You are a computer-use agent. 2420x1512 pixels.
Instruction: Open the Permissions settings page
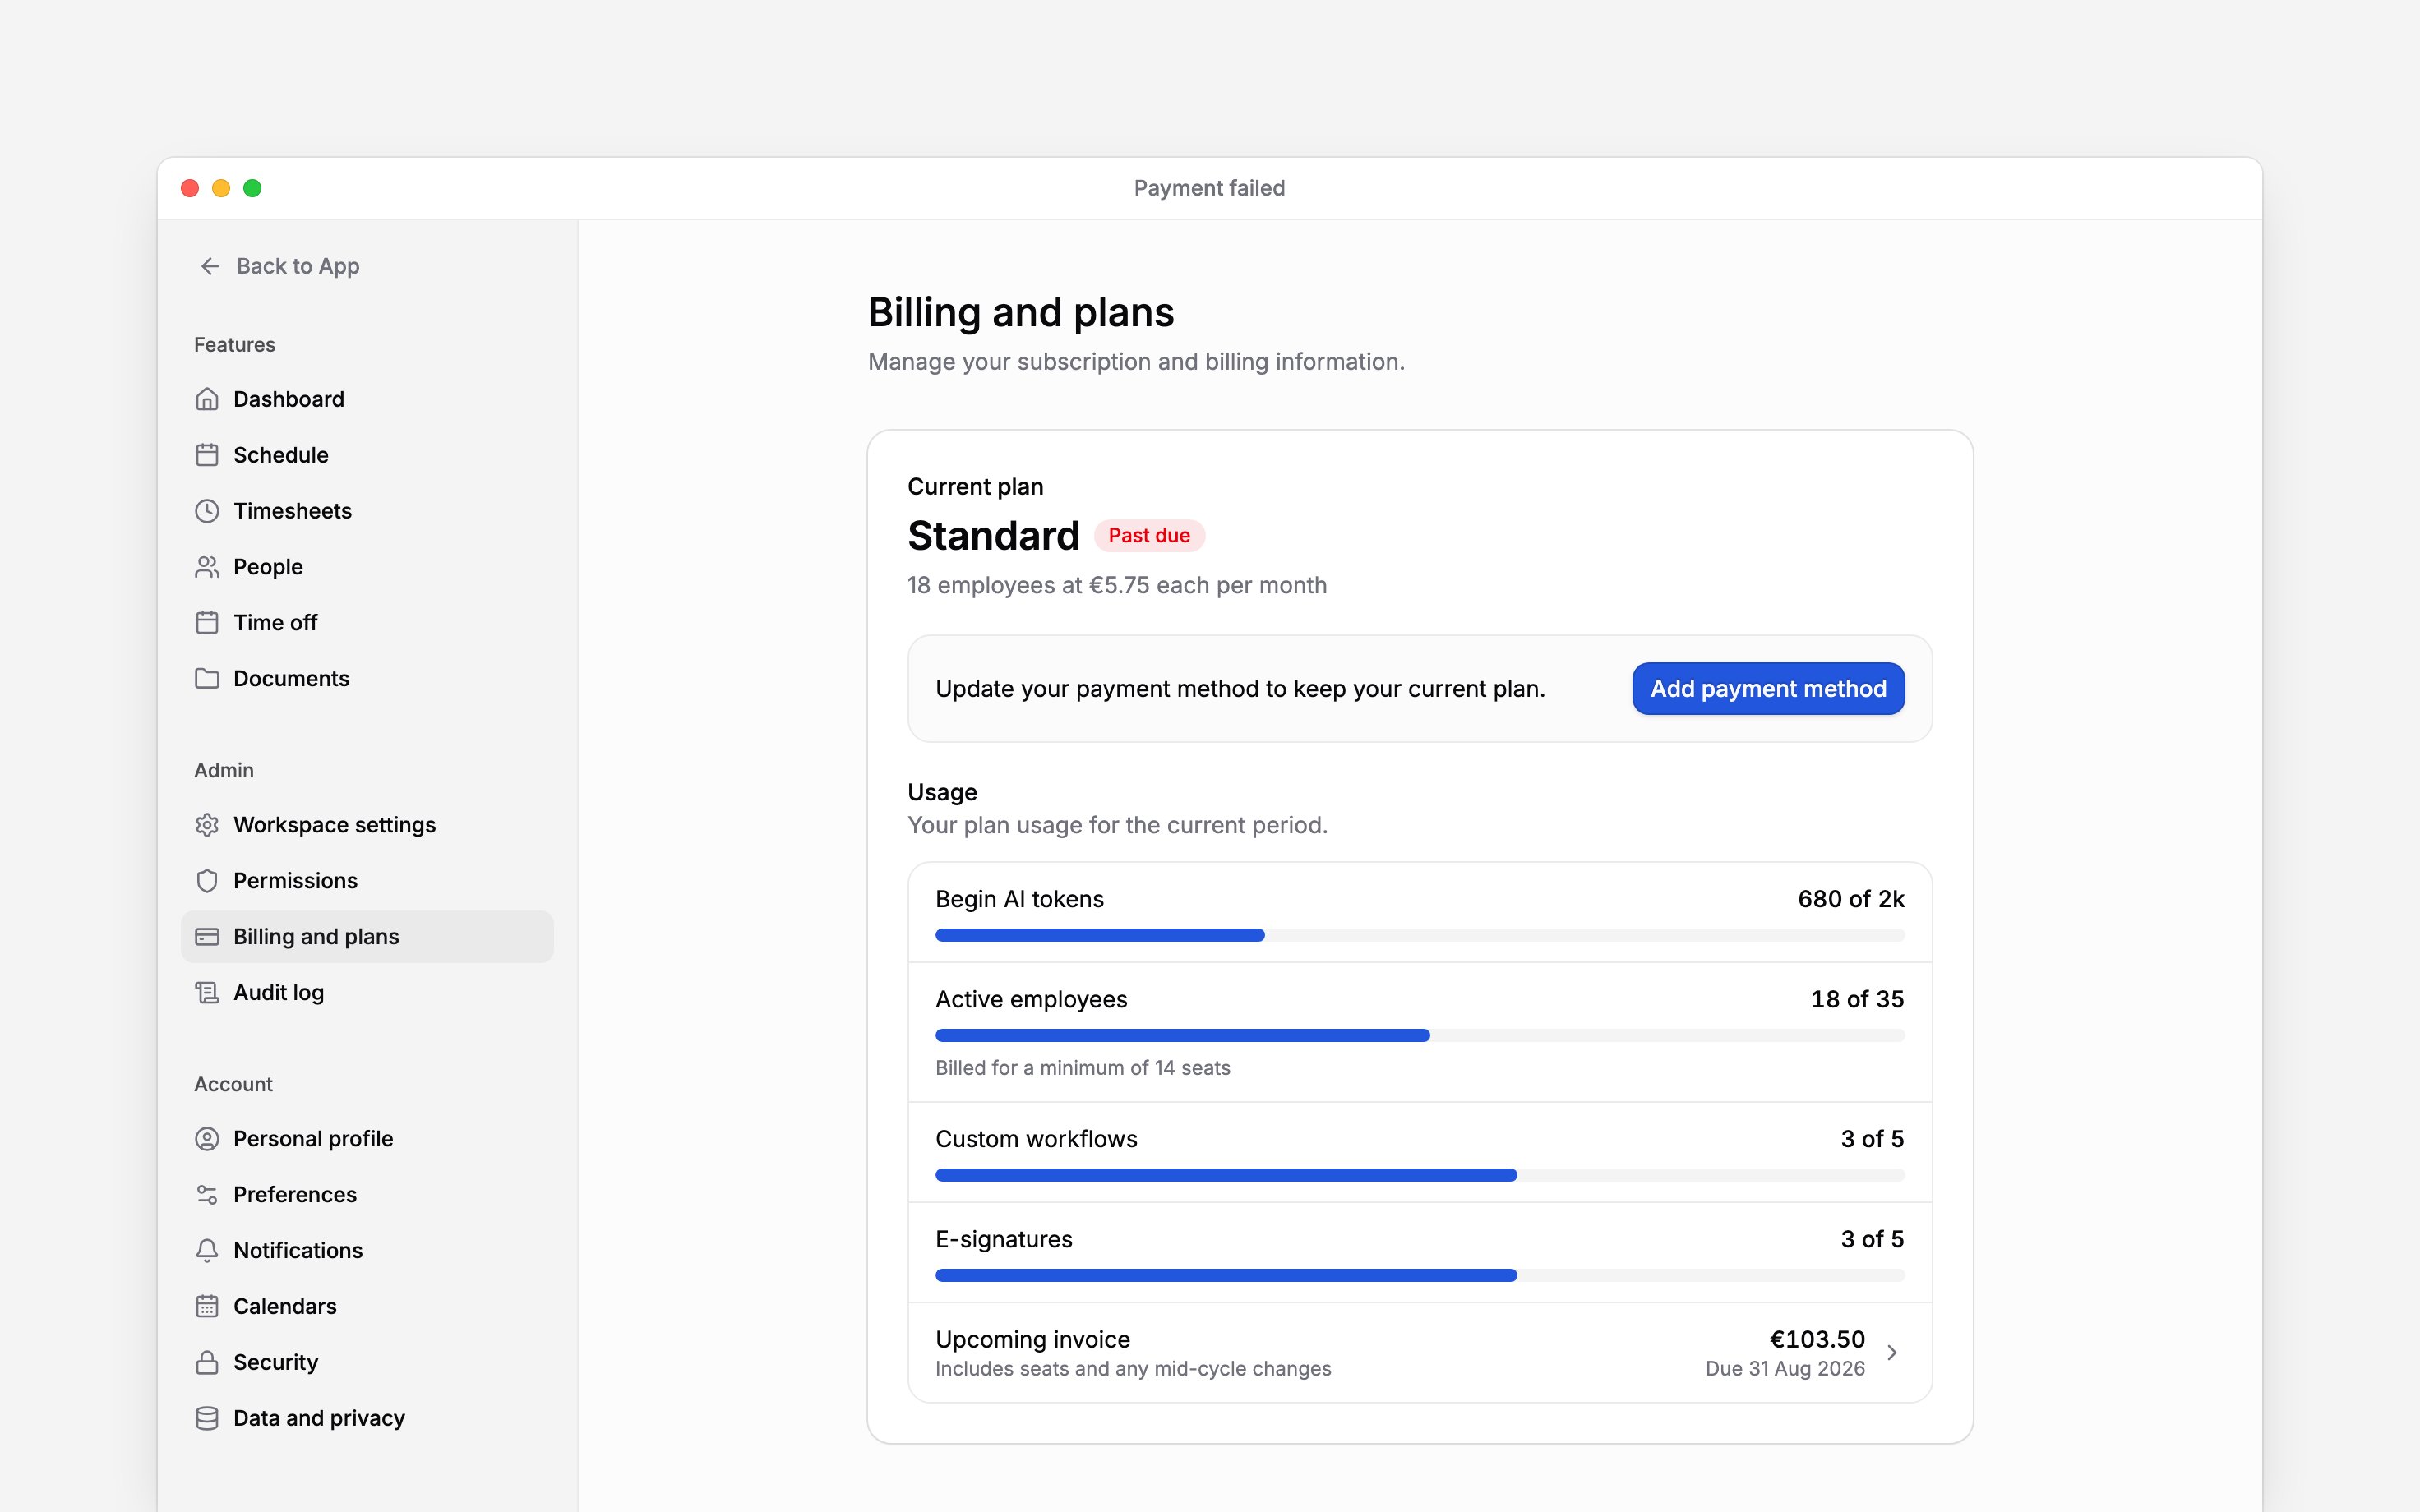pos(367,881)
